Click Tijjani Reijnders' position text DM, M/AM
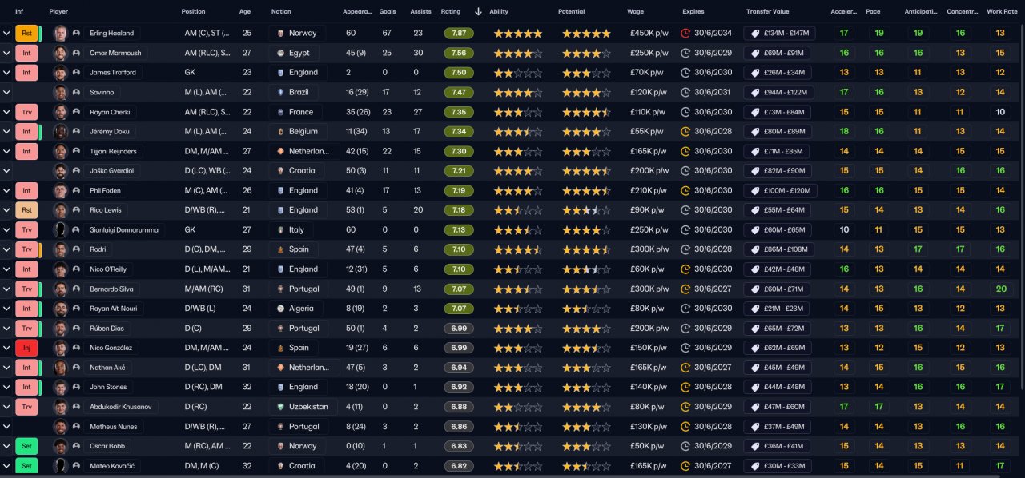This screenshot has width=1025, height=478. pyautogui.click(x=207, y=151)
